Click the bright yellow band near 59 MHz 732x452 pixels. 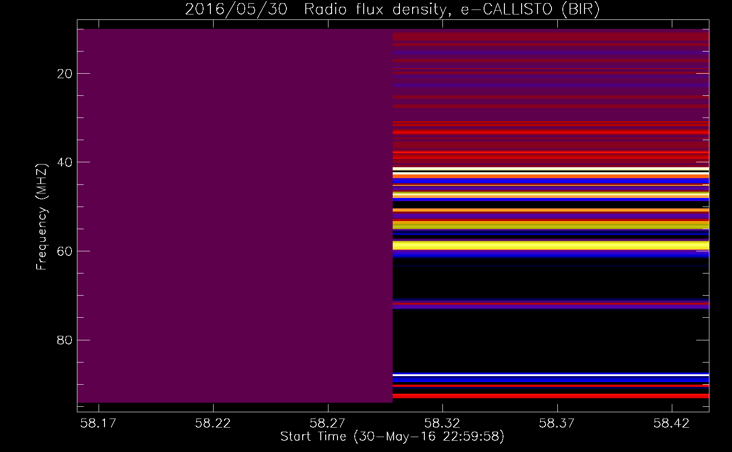(x=551, y=246)
